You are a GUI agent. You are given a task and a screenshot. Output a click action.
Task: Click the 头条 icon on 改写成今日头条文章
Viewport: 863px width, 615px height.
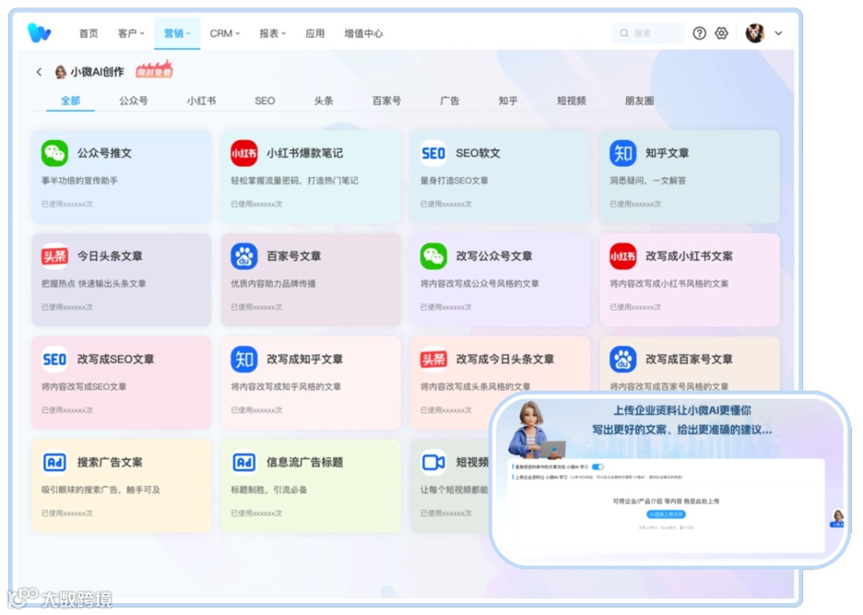[433, 359]
